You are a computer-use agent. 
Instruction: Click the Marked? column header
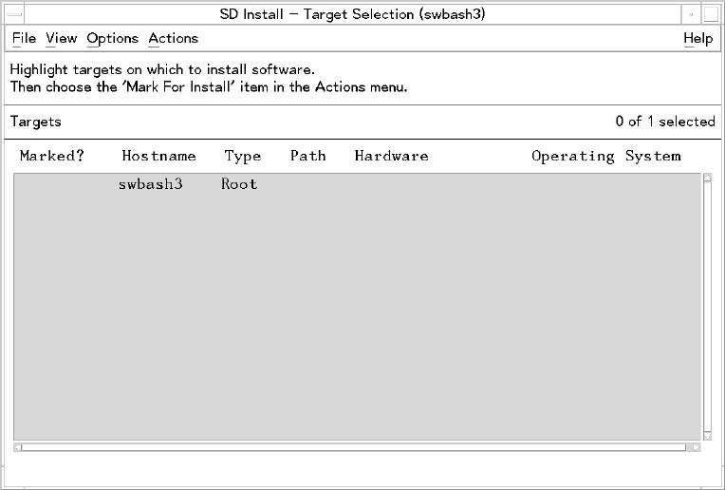point(52,156)
